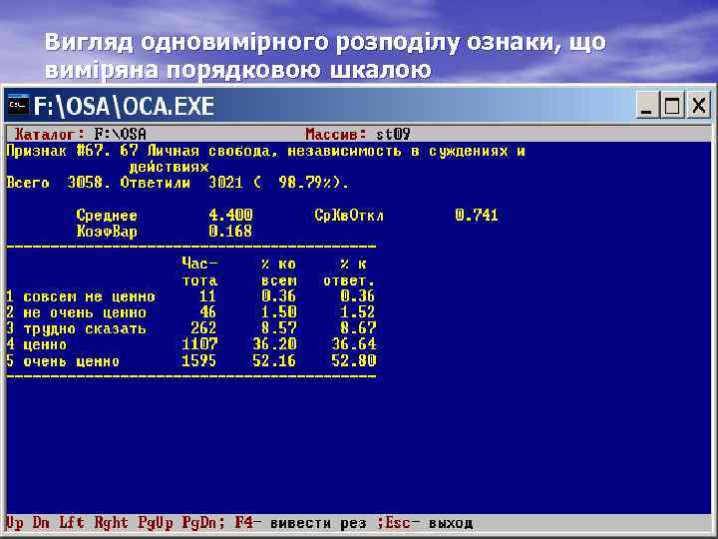
Task: Click the 'Массив: st09' header text
Action: coord(358,135)
